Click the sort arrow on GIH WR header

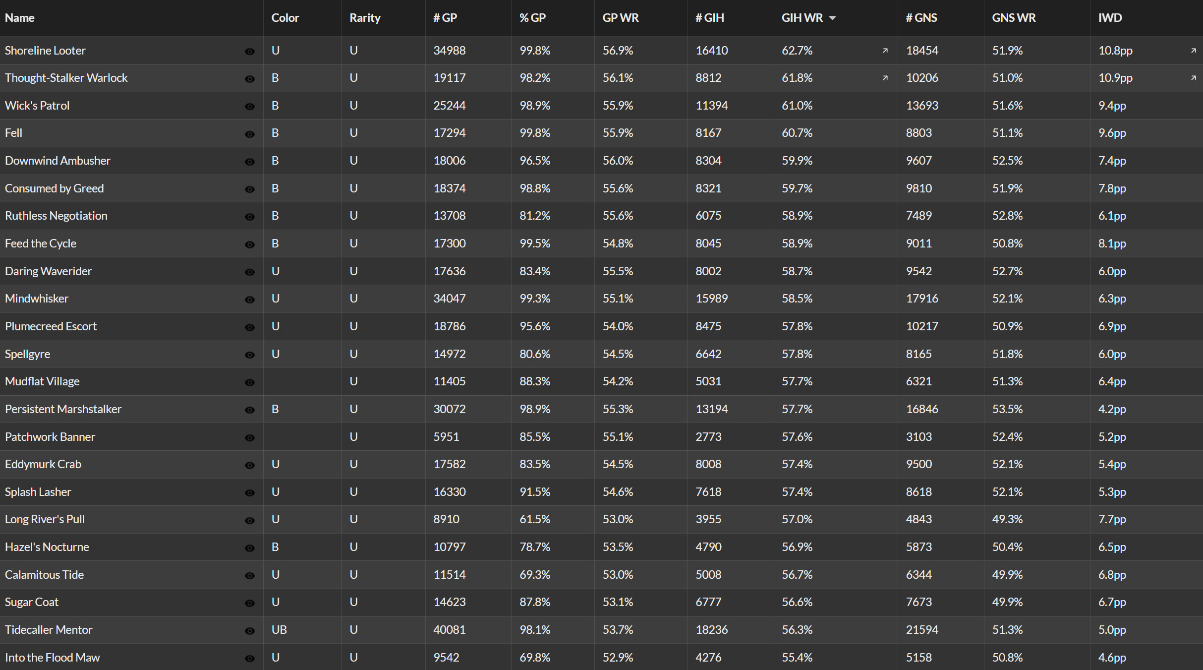coord(833,18)
